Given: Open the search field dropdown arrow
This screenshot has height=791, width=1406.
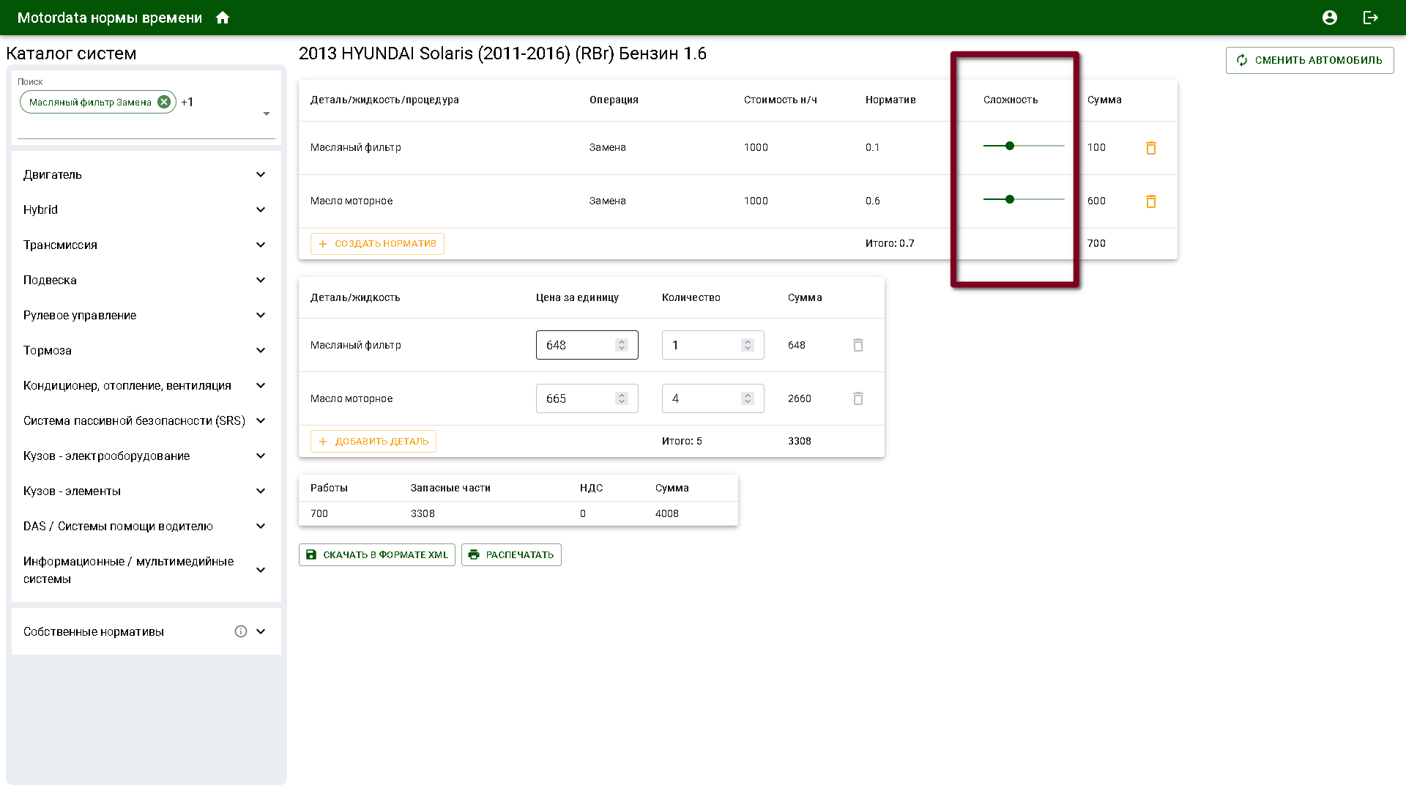Looking at the screenshot, I should click(267, 114).
